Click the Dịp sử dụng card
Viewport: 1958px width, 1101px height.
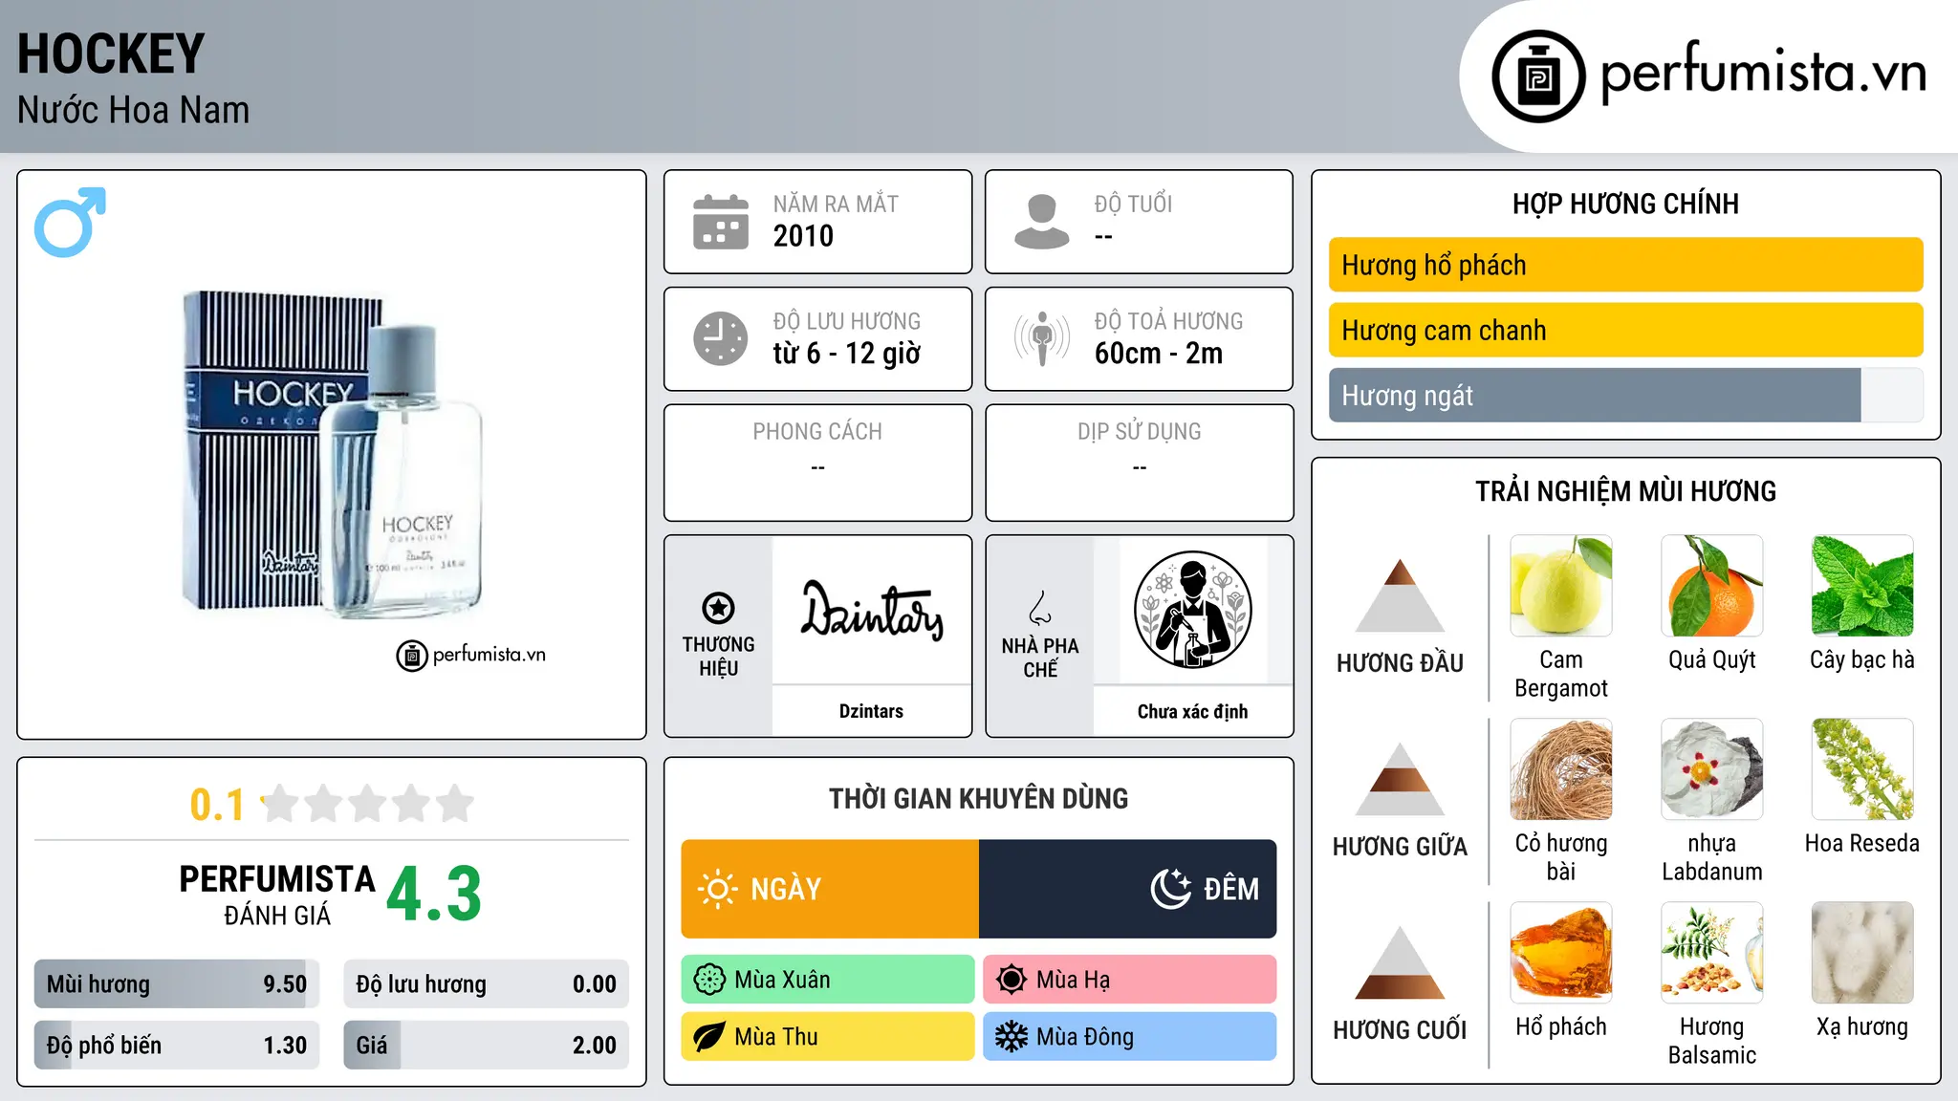[1139, 463]
